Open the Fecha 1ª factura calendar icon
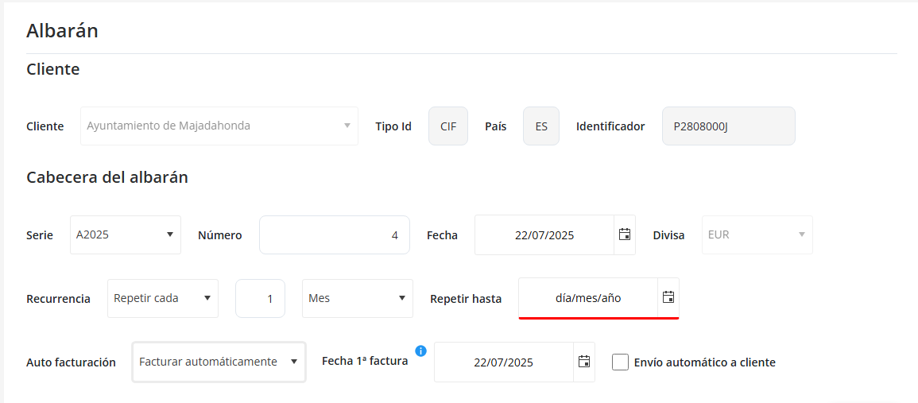918x403 pixels. click(x=584, y=362)
